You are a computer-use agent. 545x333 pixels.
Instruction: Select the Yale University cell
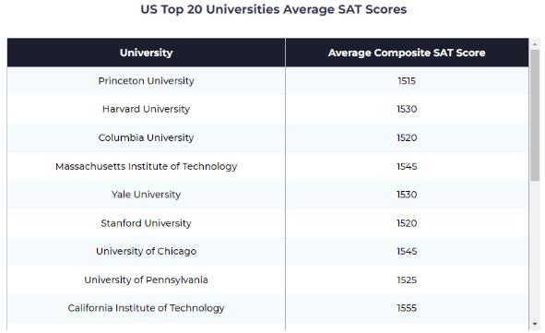click(146, 195)
